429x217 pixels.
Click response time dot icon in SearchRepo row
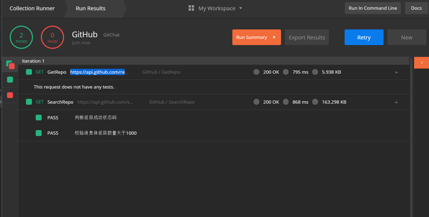pyautogui.click(x=286, y=102)
